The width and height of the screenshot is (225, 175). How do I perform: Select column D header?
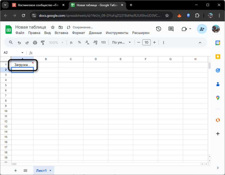coord(96,59)
